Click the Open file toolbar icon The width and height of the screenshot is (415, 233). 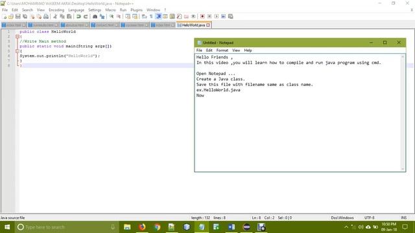[11, 16]
